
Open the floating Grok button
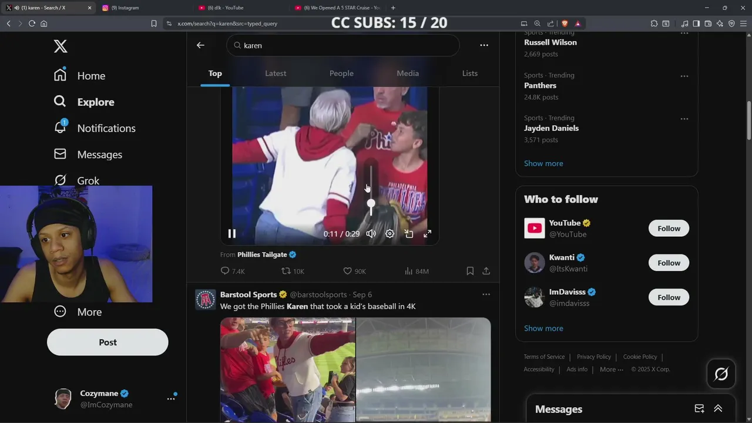click(x=721, y=374)
